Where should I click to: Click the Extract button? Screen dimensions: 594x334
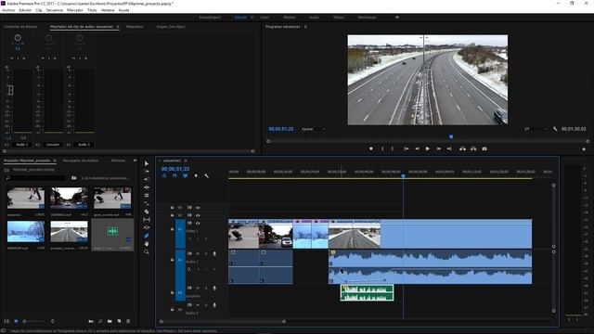[473, 148]
